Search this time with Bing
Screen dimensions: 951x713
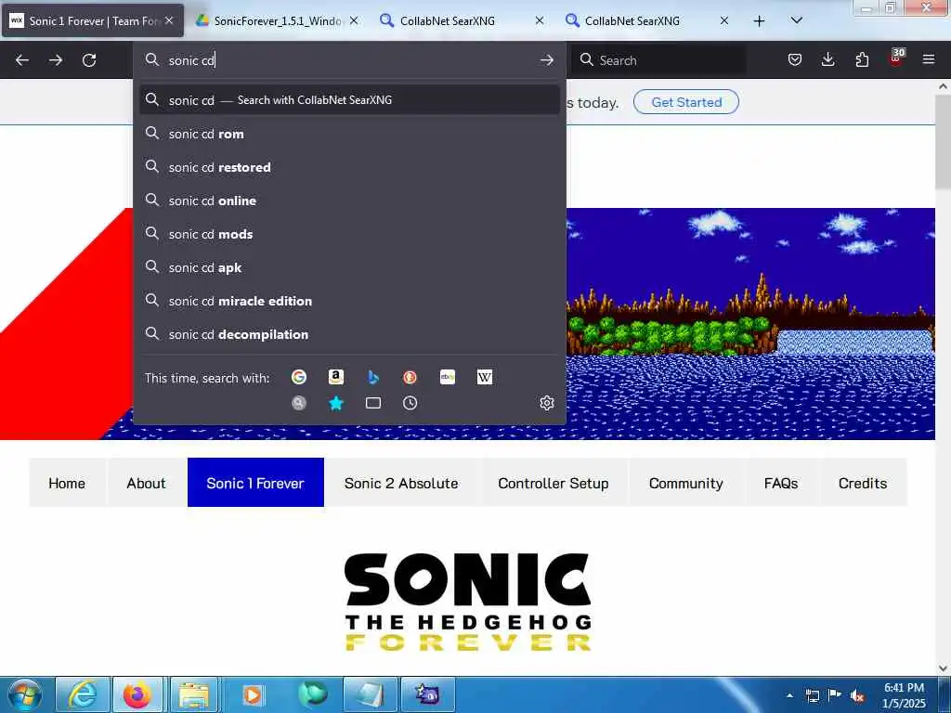tap(373, 377)
